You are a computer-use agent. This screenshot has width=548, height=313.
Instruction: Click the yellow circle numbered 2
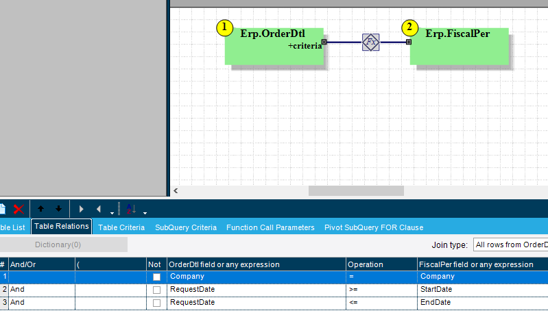pos(409,28)
